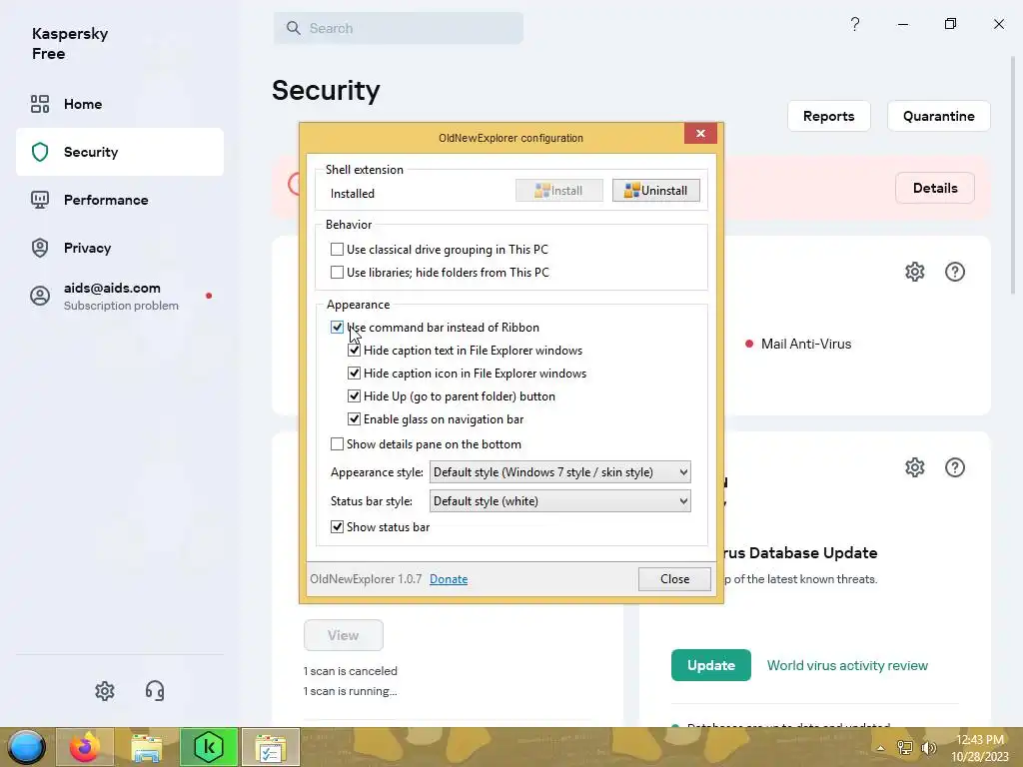
Task: Click the network tray icon
Action: (905, 747)
